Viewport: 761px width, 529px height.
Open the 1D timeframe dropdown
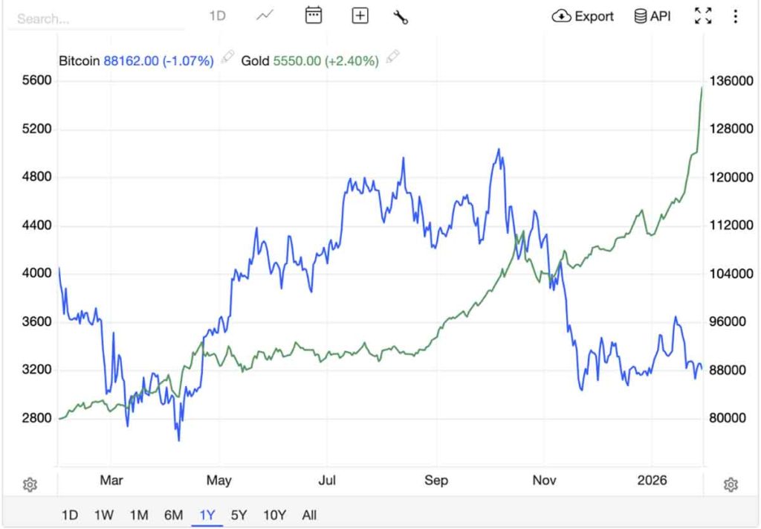(218, 16)
